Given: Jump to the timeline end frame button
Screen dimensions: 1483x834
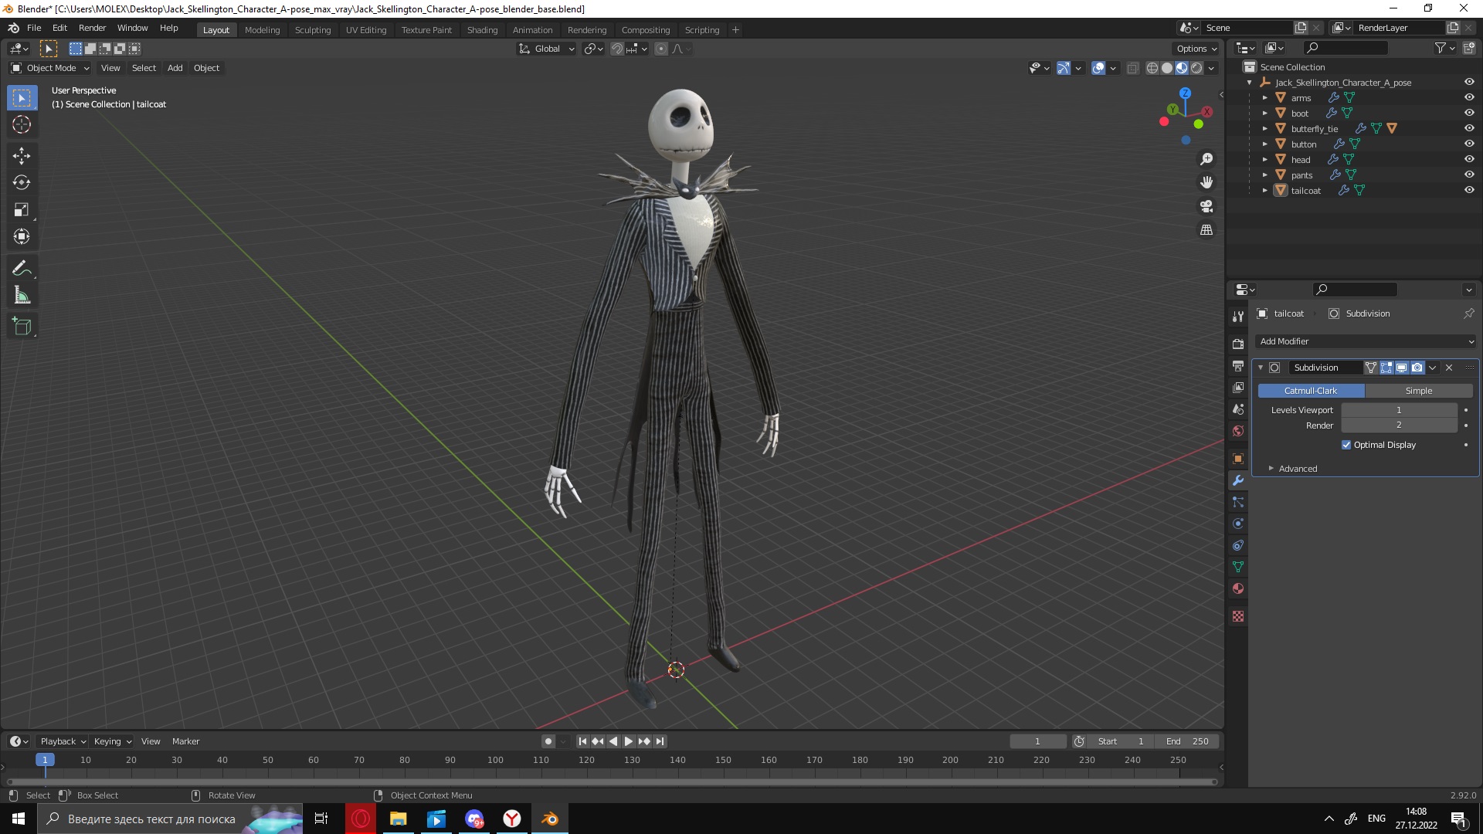Looking at the screenshot, I should pyautogui.click(x=660, y=741).
